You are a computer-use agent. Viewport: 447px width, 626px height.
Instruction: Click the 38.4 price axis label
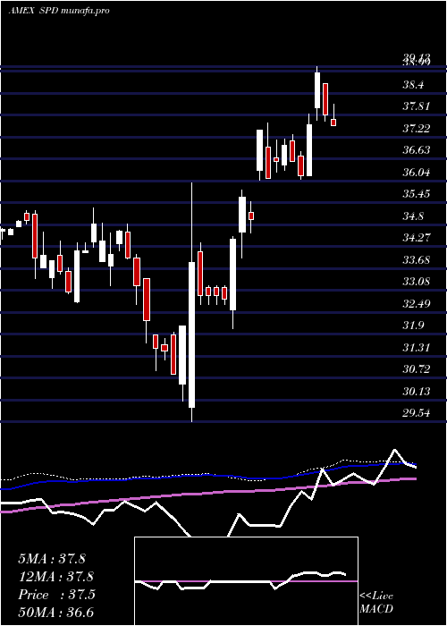[413, 85]
